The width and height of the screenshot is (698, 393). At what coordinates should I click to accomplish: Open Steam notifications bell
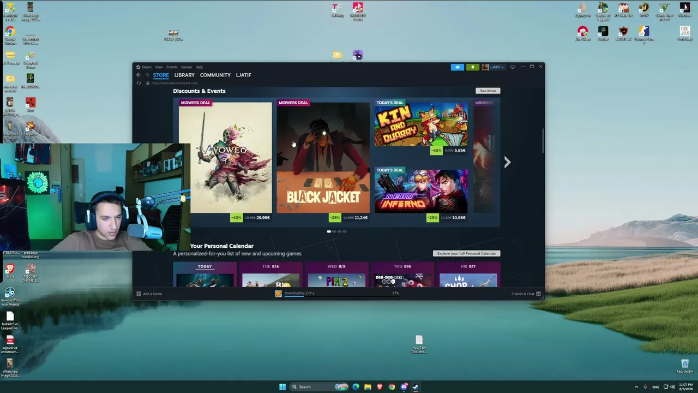coord(472,67)
